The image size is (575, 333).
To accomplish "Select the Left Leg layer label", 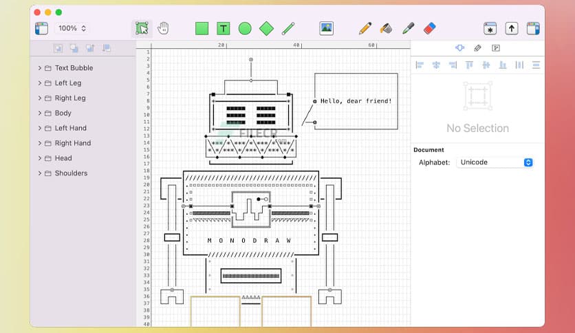I will pyautogui.click(x=68, y=83).
